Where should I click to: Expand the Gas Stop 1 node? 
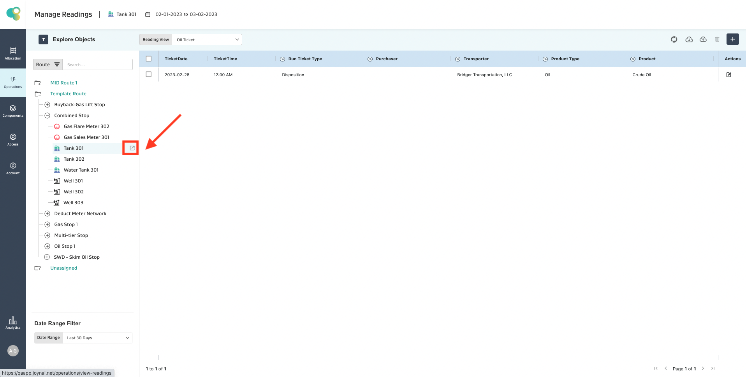[x=47, y=224]
